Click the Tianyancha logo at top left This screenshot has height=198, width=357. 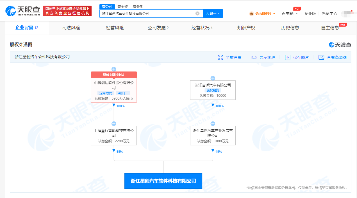click(23, 11)
